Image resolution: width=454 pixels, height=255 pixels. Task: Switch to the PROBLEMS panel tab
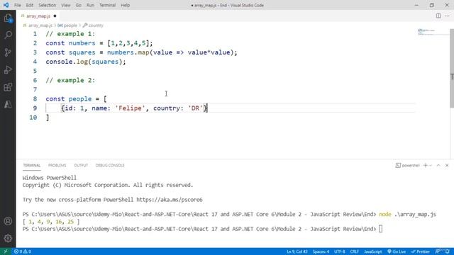pos(57,165)
